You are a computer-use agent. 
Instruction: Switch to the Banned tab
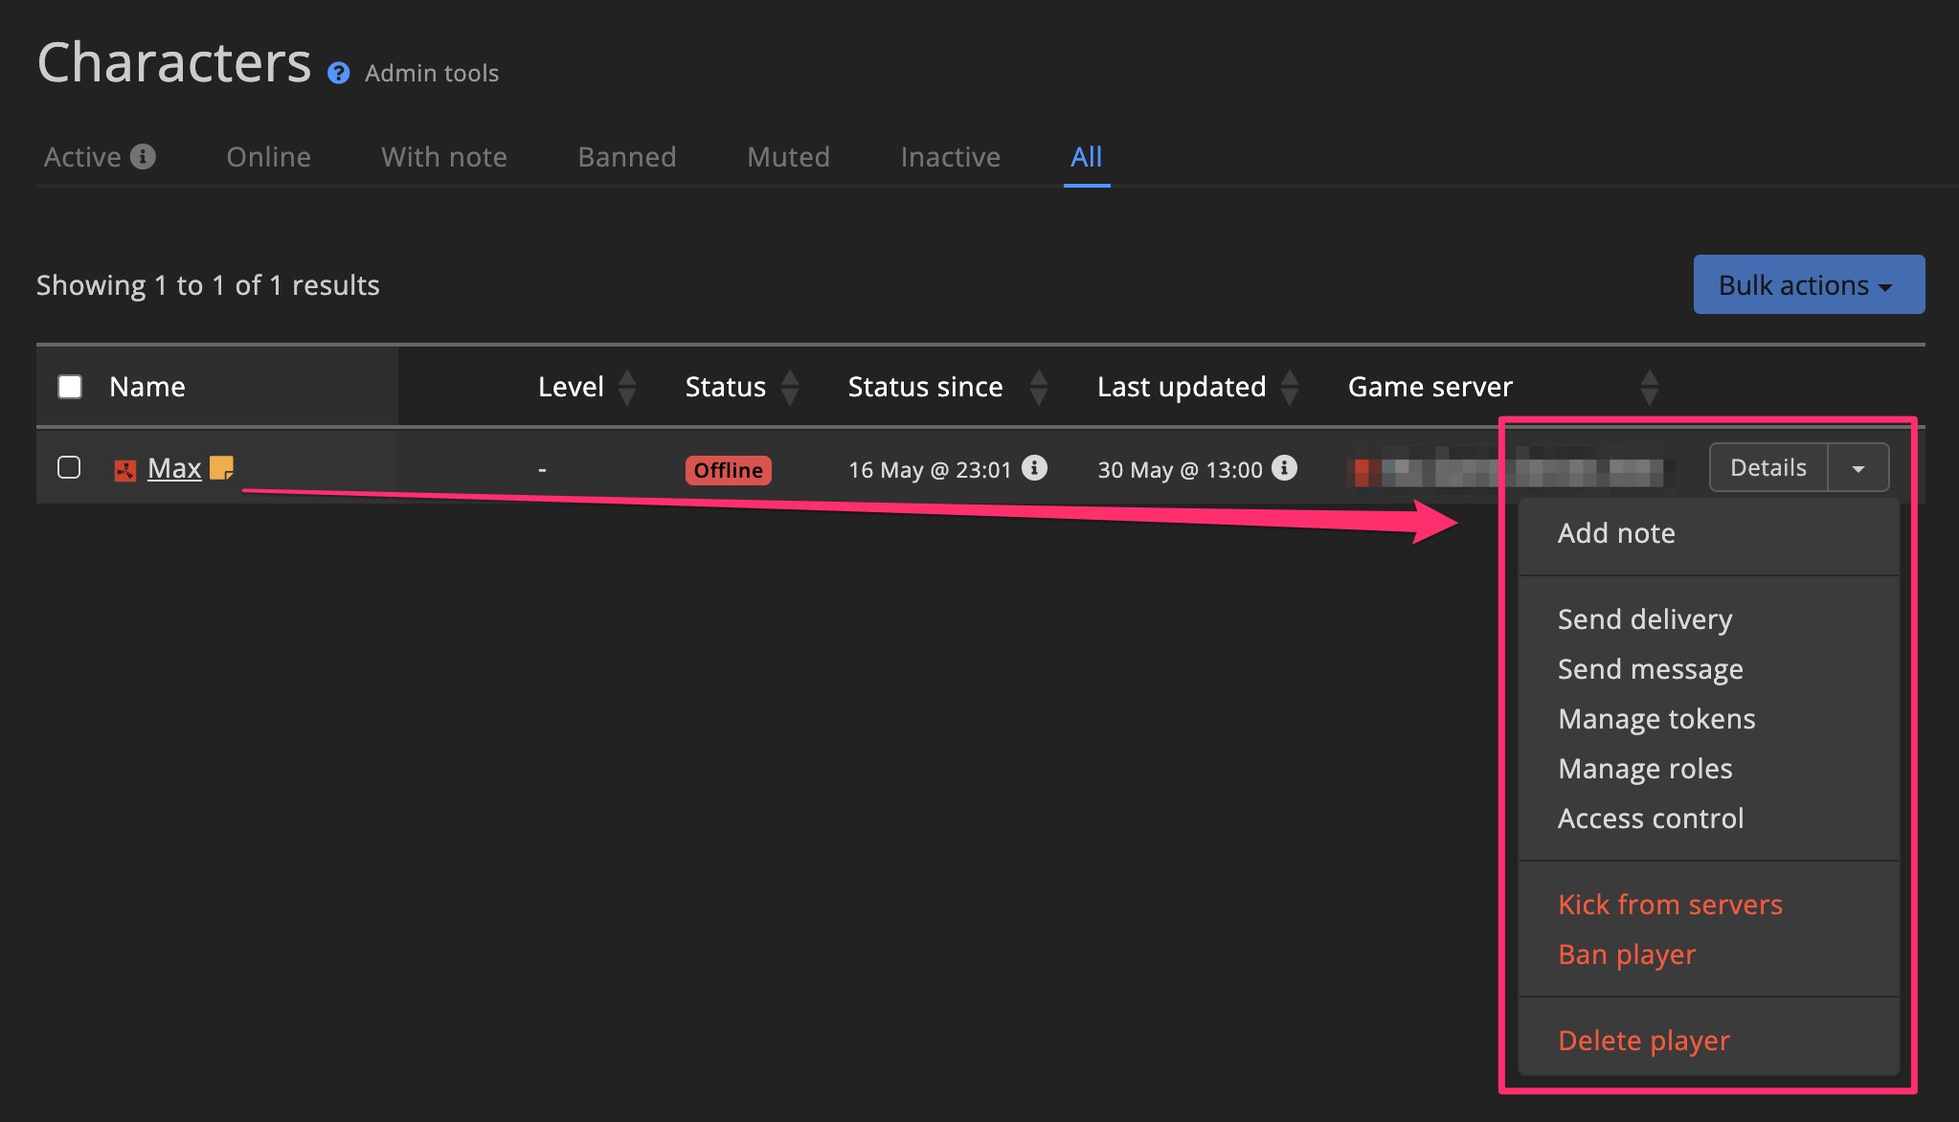pos(626,156)
